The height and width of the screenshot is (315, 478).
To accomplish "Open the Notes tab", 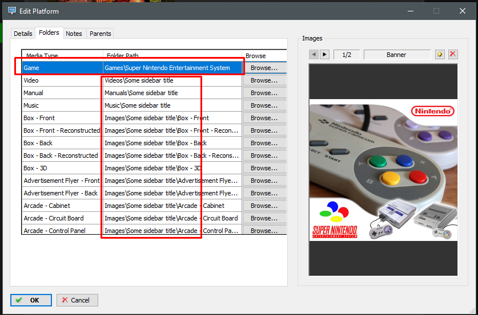I will [x=74, y=34].
